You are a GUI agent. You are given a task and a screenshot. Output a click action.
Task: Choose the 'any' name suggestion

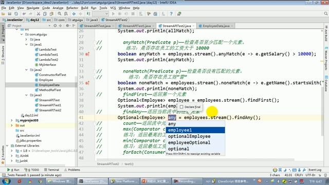point(195,124)
